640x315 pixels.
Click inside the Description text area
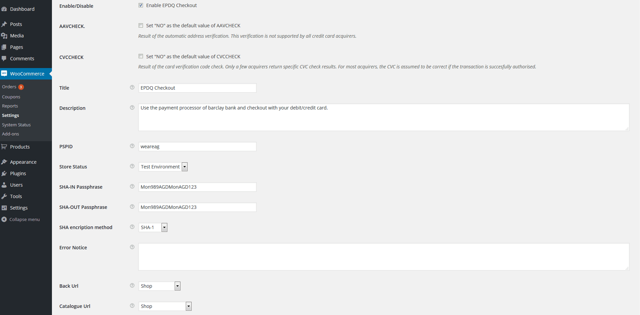click(384, 117)
